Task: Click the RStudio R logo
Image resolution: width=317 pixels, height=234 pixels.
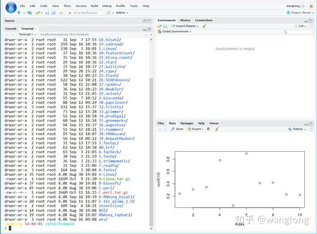Action: click(11, 8)
